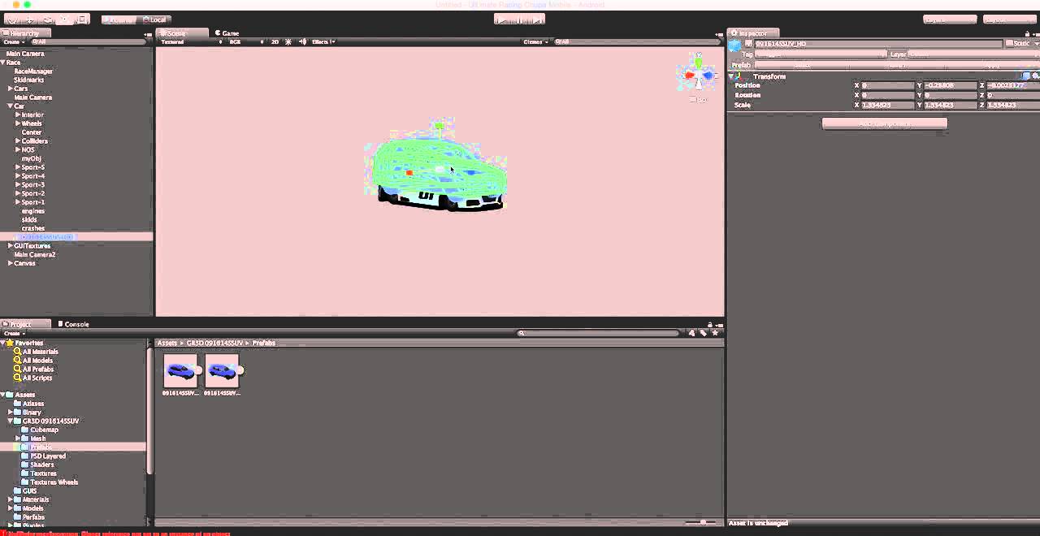Open the Hierarchy Create dropdown

click(x=14, y=41)
